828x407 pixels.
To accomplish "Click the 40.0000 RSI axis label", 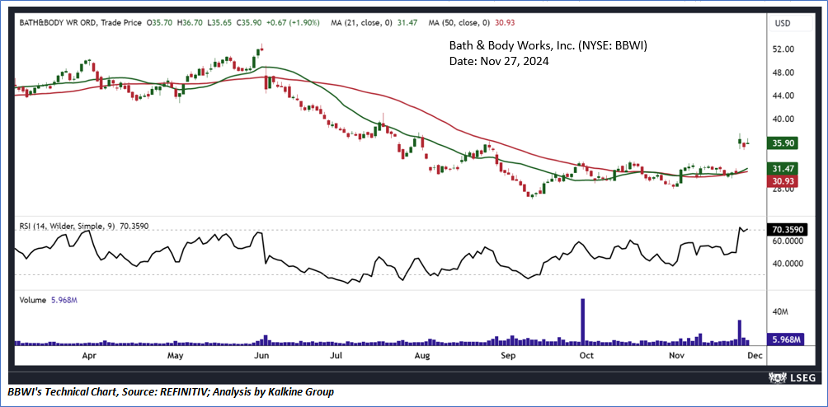I will [x=787, y=264].
